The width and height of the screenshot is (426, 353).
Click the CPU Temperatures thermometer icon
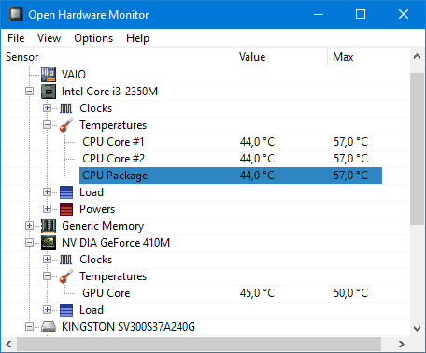click(x=66, y=125)
